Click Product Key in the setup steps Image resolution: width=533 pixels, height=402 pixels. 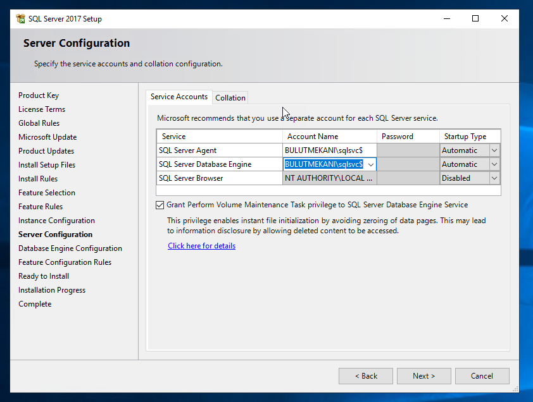coord(39,95)
